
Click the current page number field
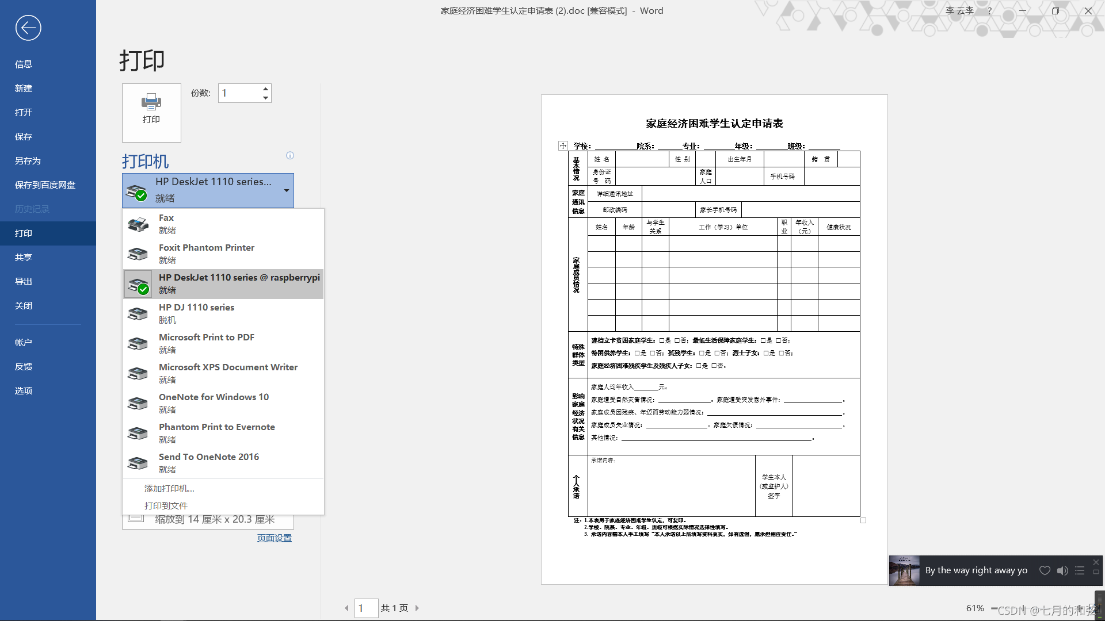pos(365,608)
